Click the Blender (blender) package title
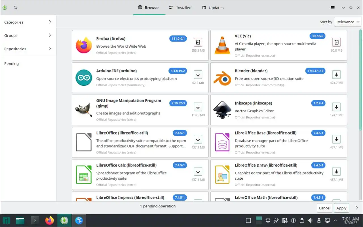Viewport: 363px width, 227px height. [x=251, y=71]
